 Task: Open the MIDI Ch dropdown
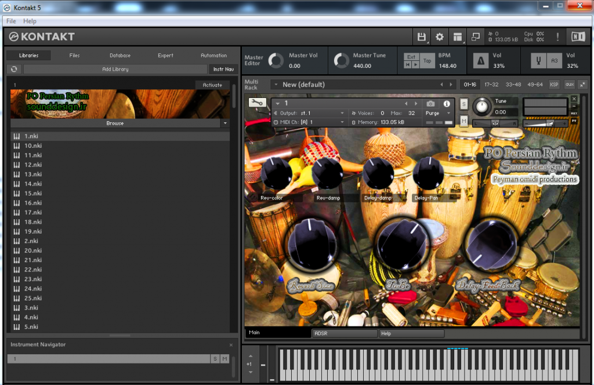(309, 122)
